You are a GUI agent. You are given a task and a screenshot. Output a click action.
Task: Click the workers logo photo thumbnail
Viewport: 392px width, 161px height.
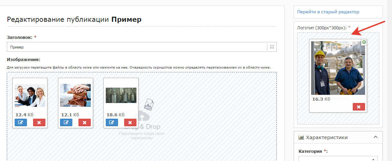pos(338,68)
